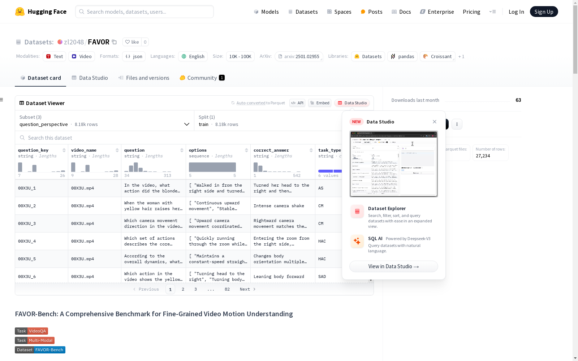Click the Dataset FAVOR-Bench badge
Screen dimensions: 578x361
40,350
